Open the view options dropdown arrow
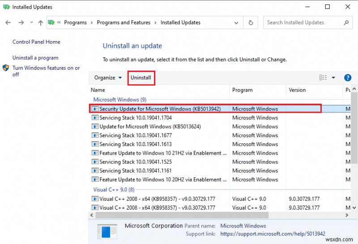Viewport: 358px width, 244px height. 333,77
